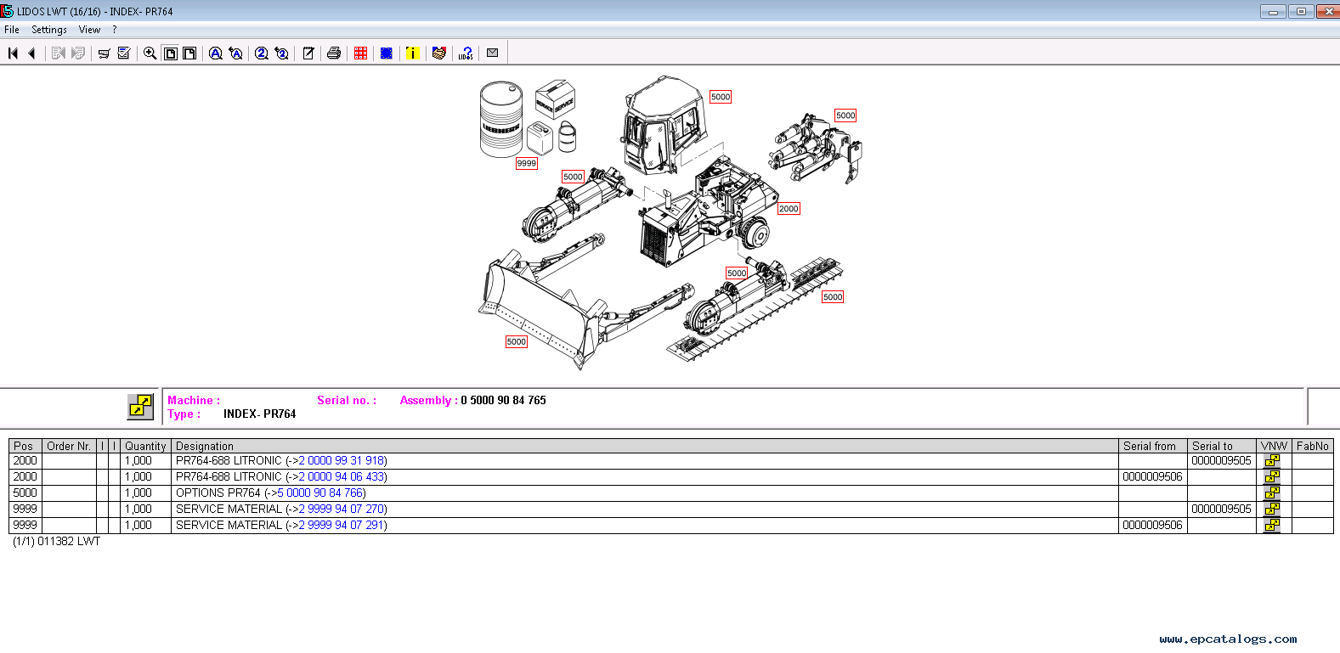Click the VNW column header
Image resolution: width=1340 pixels, height=653 pixels.
[x=1274, y=446]
